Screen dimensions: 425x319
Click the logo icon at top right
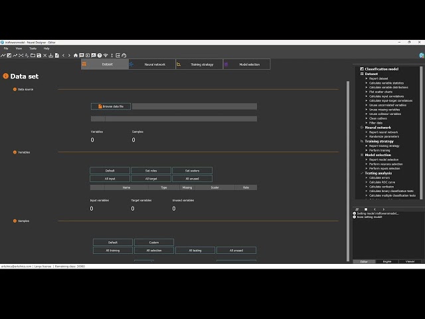point(422,55)
